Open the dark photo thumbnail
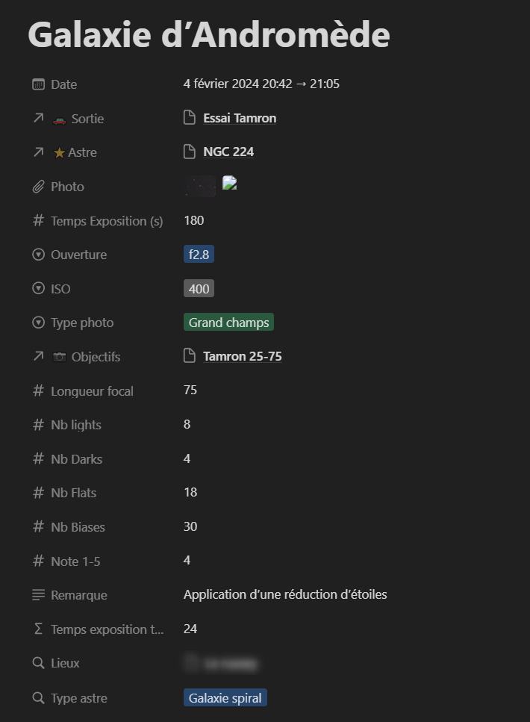530x722 pixels. pyautogui.click(x=201, y=185)
